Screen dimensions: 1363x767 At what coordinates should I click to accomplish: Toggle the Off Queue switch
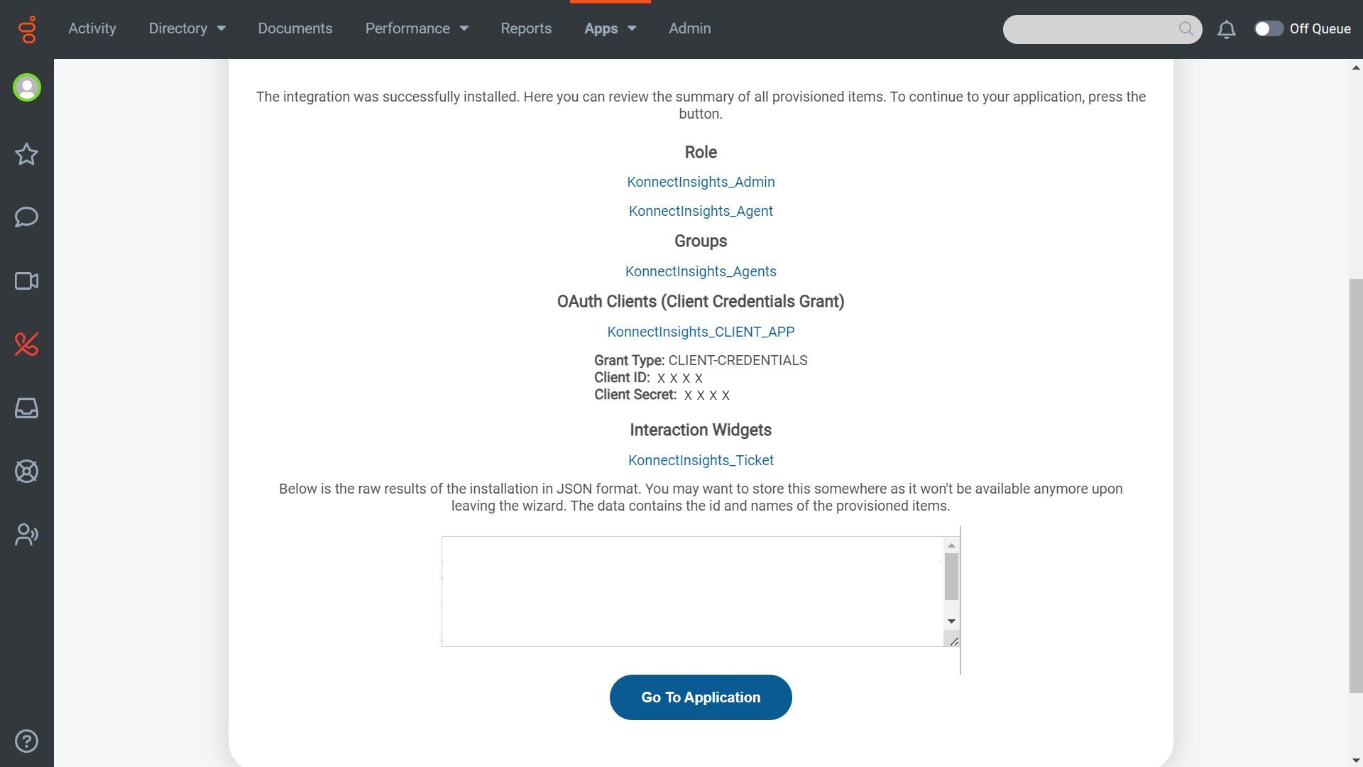pyautogui.click(x=1269, y=29)
